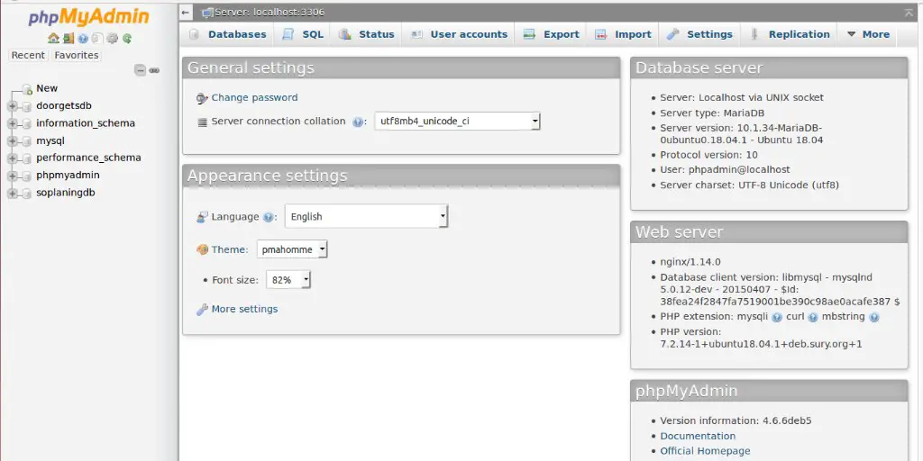Click Change password link

pyautogui.click(x=254, y=97)
